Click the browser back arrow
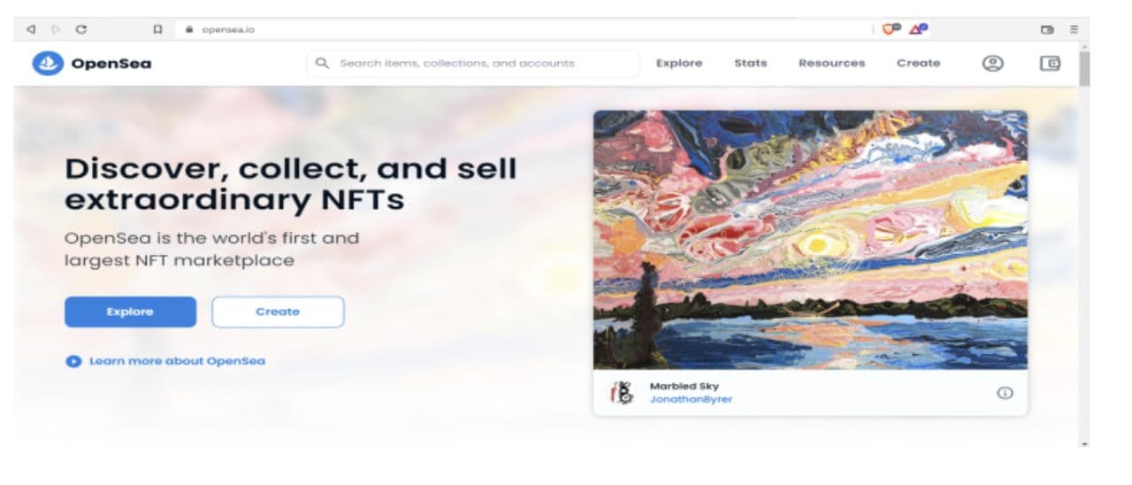The height and width of the screenshot is (485, 1132). click(31, 29)
